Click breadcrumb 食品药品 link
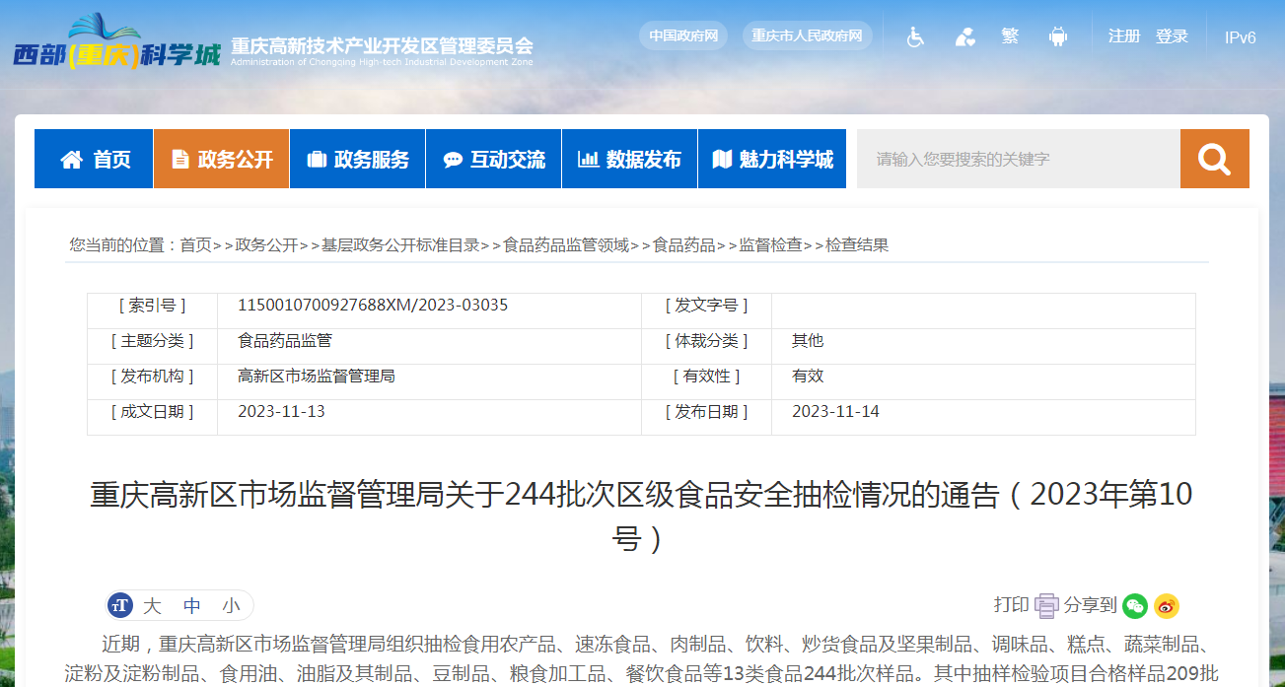This screenshot has width=1285, height=687. [684, 245]
